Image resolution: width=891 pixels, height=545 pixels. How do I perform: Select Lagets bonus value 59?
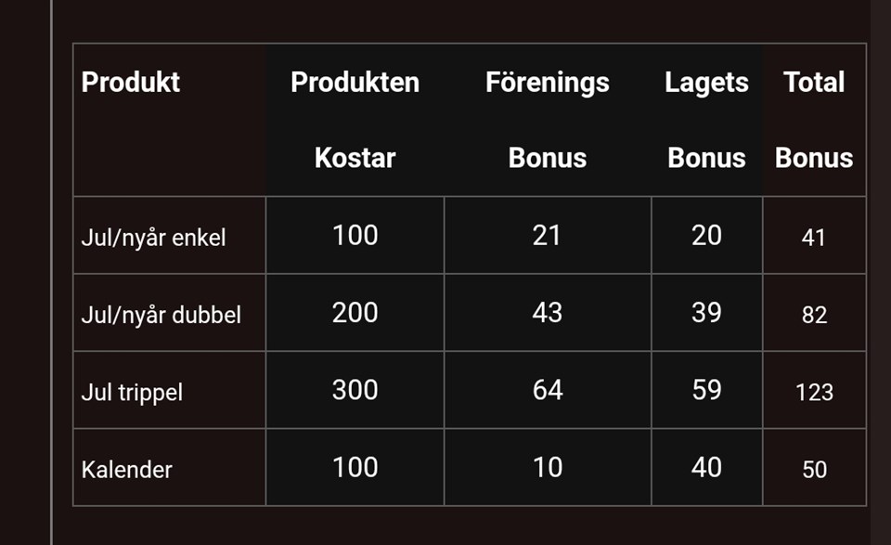coord(706,390)
